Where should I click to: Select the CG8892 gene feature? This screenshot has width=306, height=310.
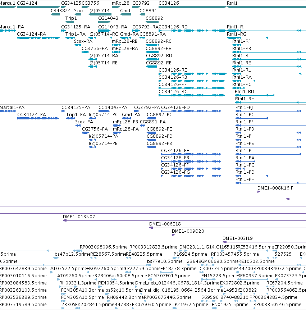152,22
